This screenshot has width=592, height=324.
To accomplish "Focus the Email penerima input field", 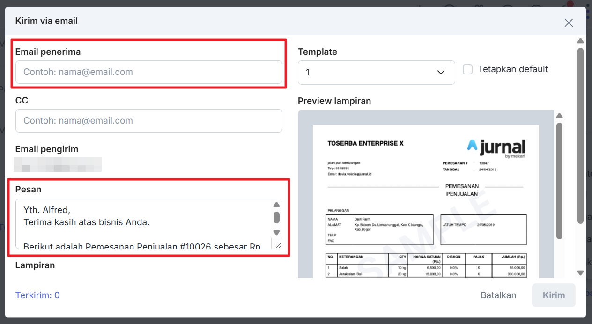I will [x=148, y=72].
